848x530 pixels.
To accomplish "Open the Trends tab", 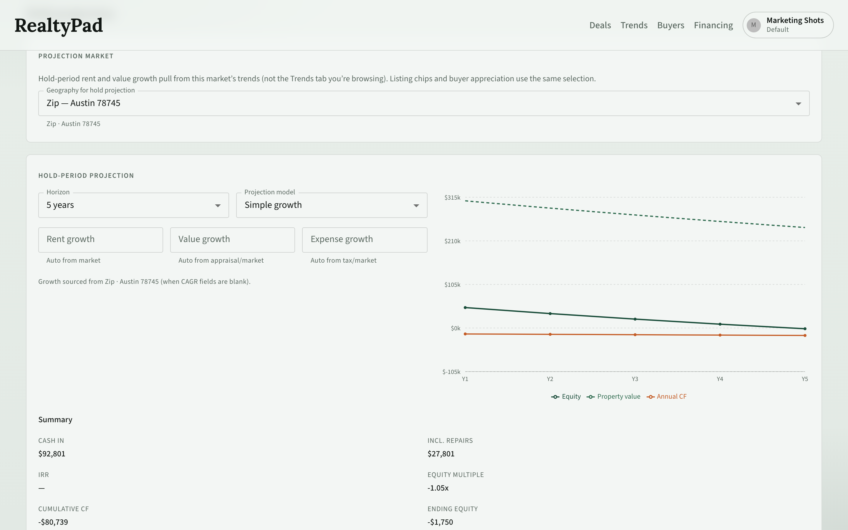I will click(634, 25).
